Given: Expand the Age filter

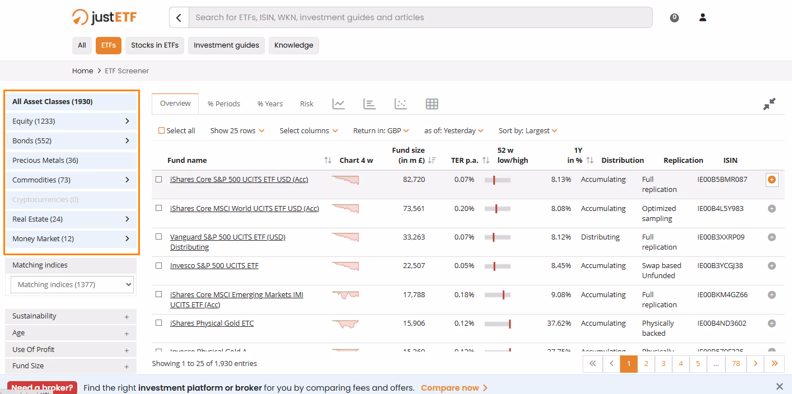Looking at the screenshot, I should click(71, 333).
